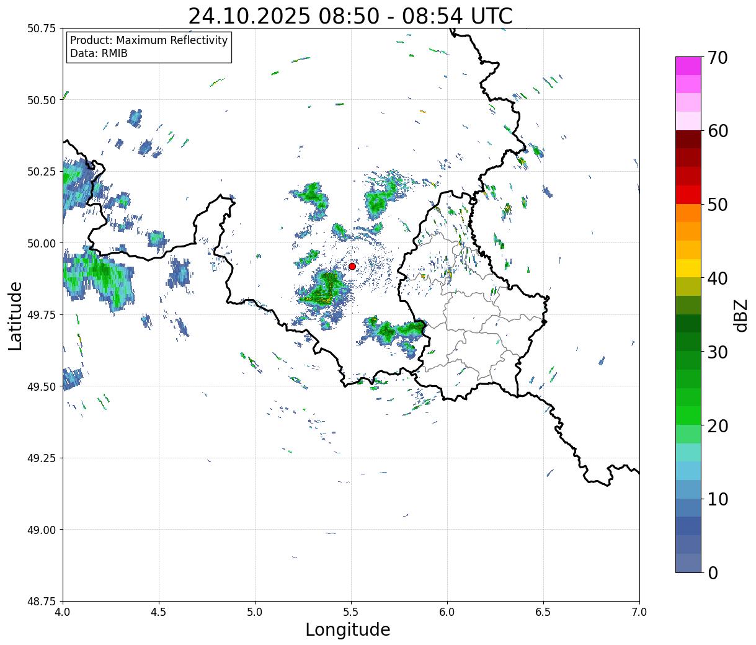Click the longitude tick label 6.0

[x=447, y=612]
